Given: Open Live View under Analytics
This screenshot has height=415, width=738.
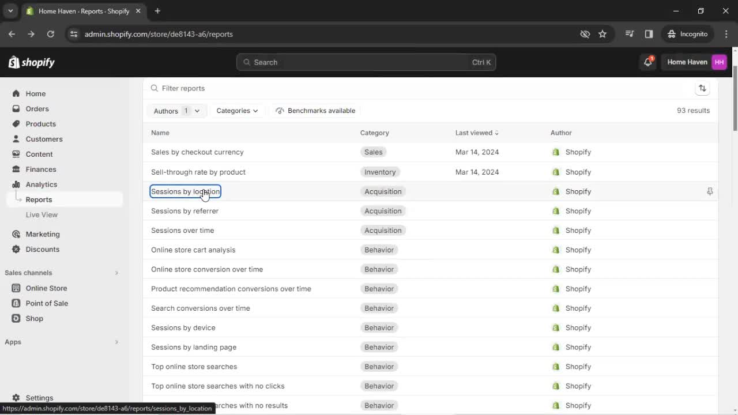Looking at the screenshot, I should [42, 214].
